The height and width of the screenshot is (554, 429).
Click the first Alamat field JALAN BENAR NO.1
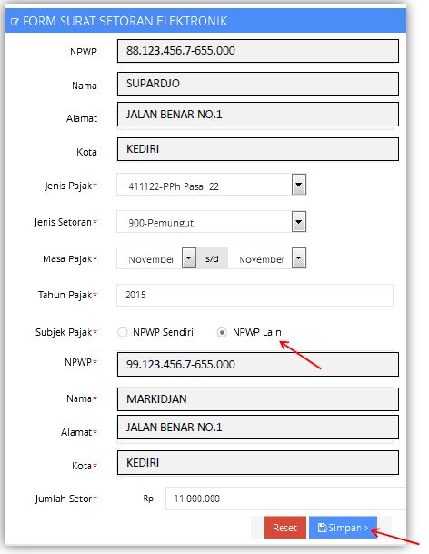pos(258,115)
